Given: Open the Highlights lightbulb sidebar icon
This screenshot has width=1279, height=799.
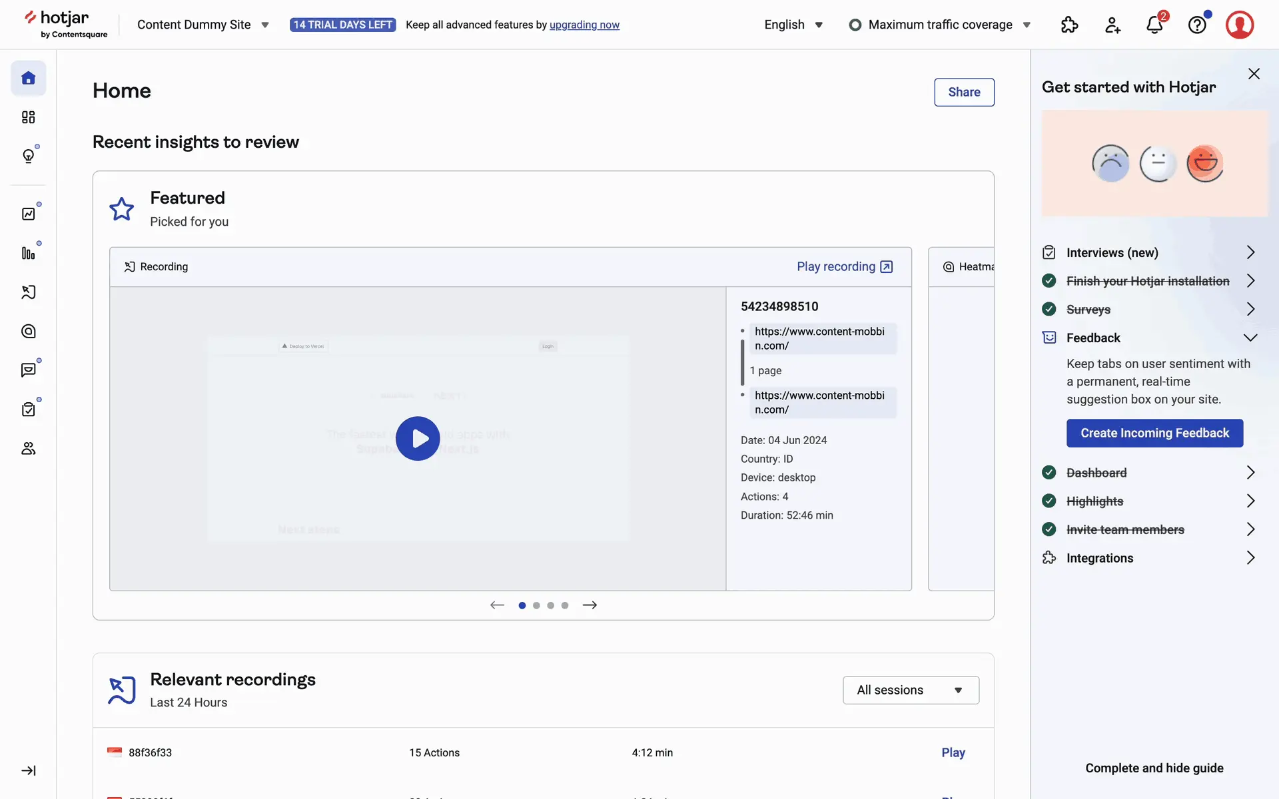Looking at the screenshot, I should pyautogui.click(x=28, y=156).
